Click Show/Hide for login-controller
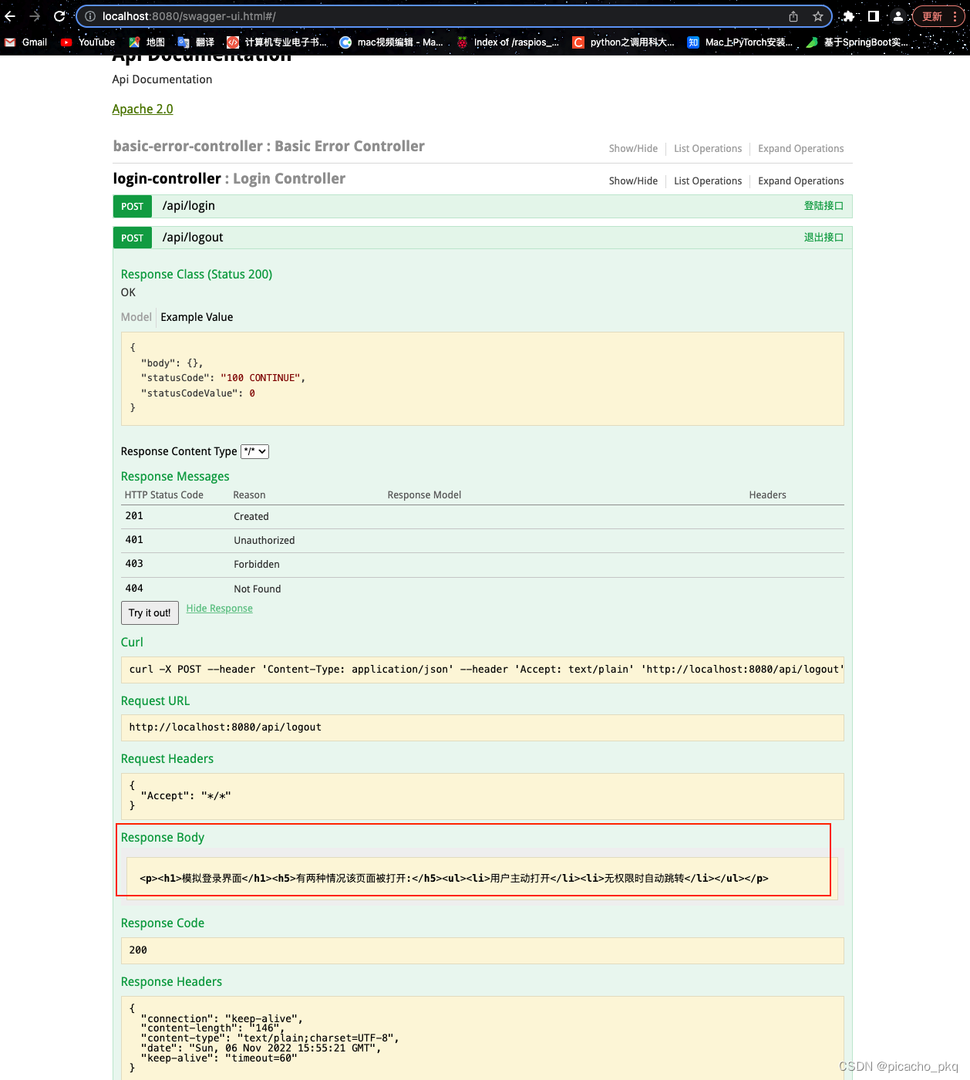The width and height of the screenshot is (970, 1080). point(633,181)
